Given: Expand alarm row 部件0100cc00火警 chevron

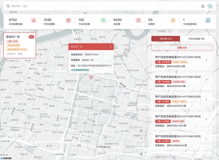Looking at the screenshot, I should point(206,119).
